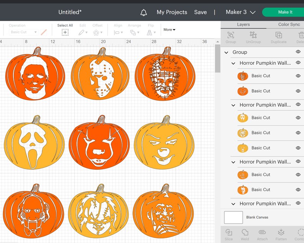This screenshot has height=243, width=304.
Task: Click the UnGroup icon
Action: 253,35
